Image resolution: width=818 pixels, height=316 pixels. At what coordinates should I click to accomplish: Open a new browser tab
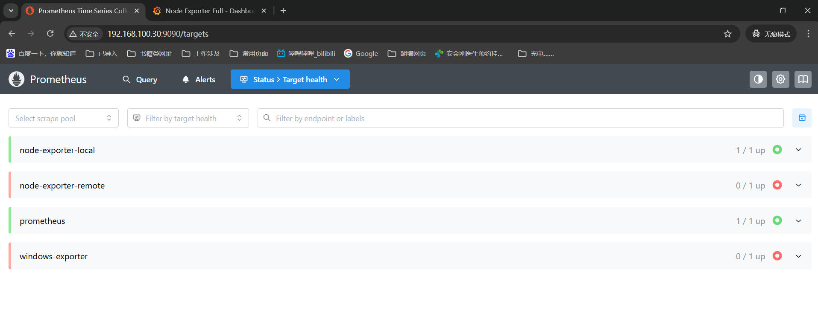(x=283, y=11)
